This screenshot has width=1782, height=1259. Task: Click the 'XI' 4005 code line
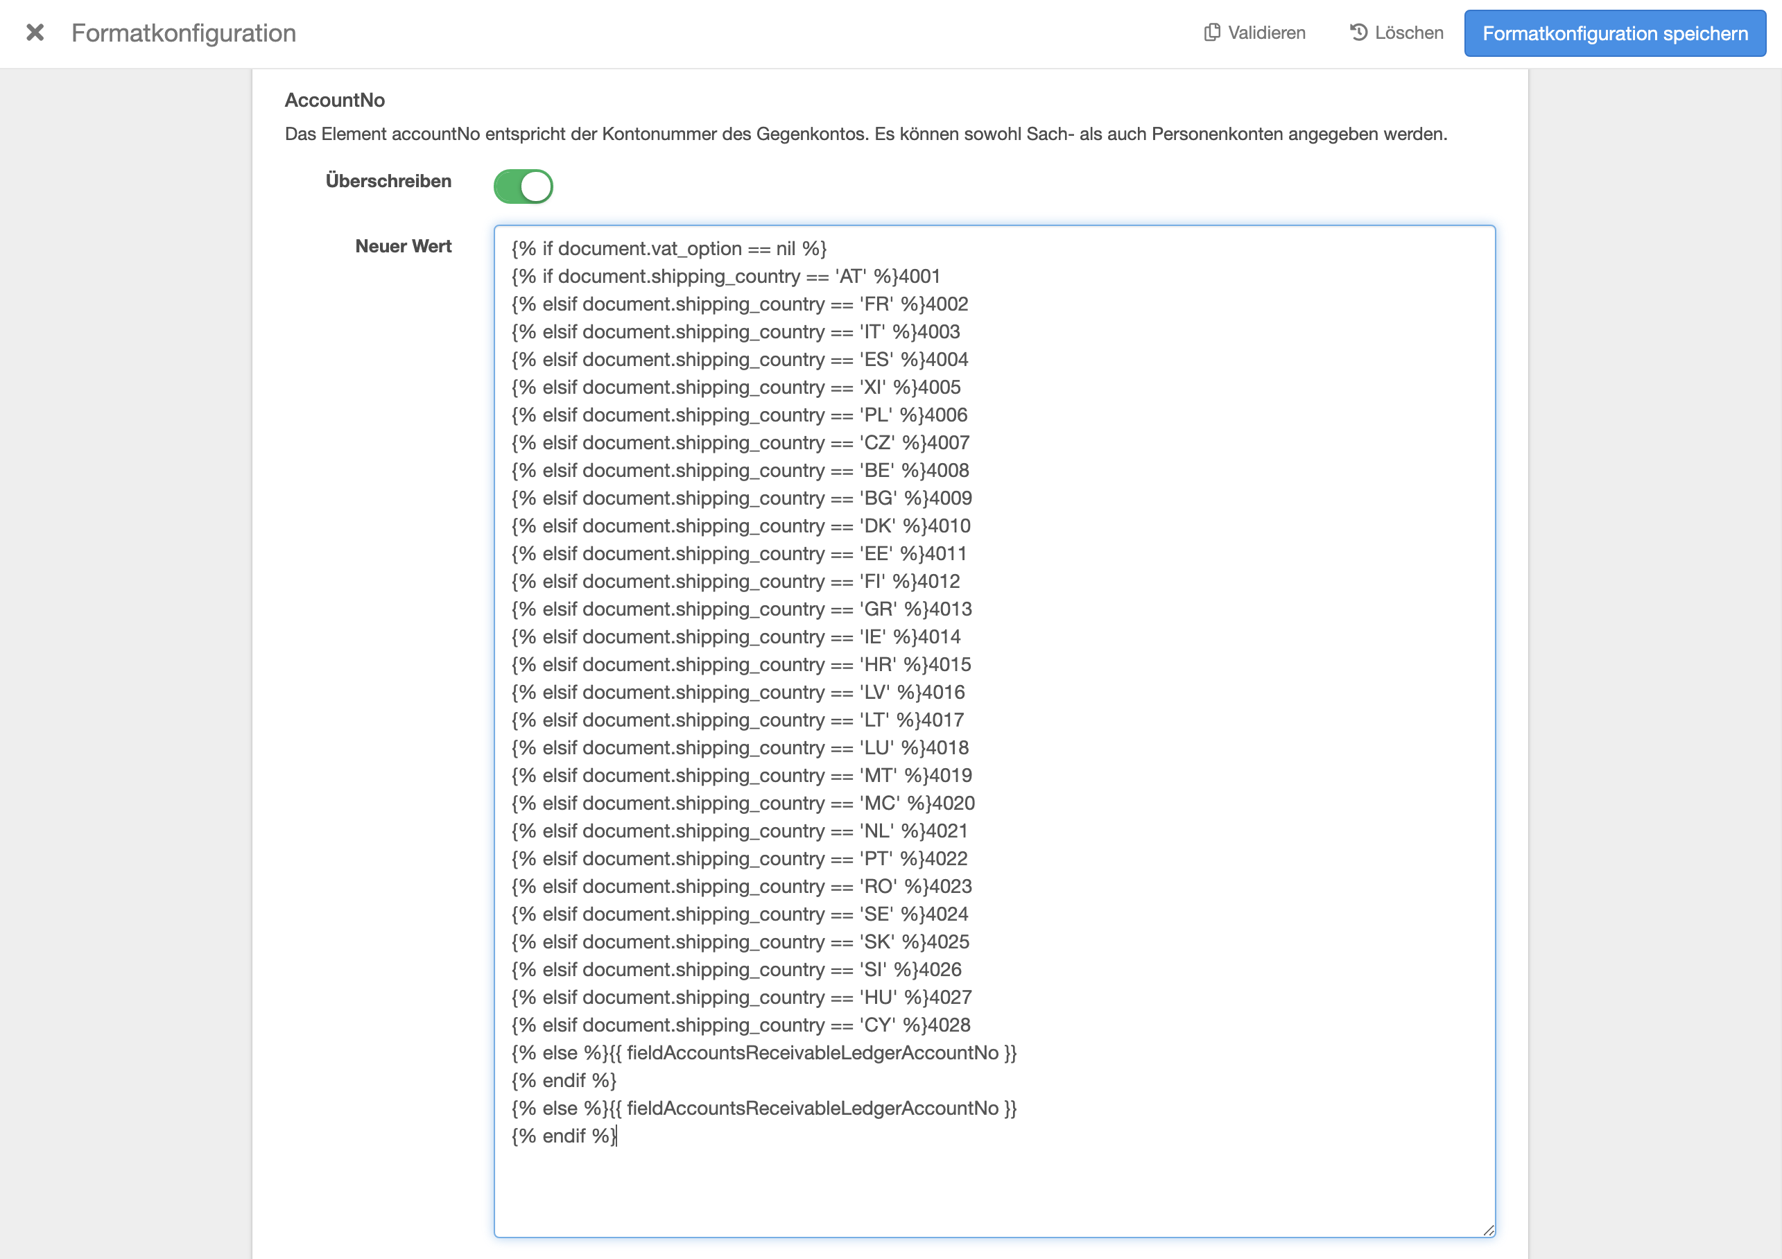(x=736, y=388)
